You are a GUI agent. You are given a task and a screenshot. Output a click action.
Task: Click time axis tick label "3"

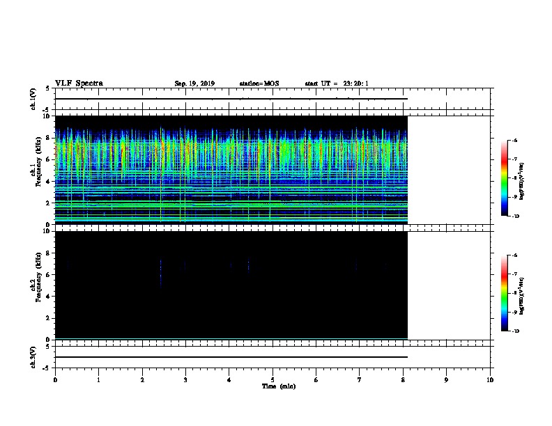185,380
